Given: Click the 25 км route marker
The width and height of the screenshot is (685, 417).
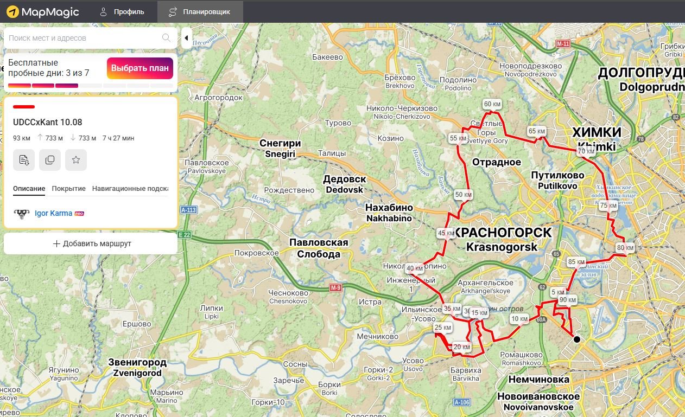Looking at the screenshot, I should tap(443, 328).
